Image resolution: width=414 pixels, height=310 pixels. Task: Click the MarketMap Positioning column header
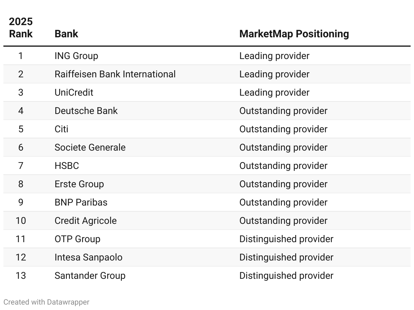coord(294,34)
